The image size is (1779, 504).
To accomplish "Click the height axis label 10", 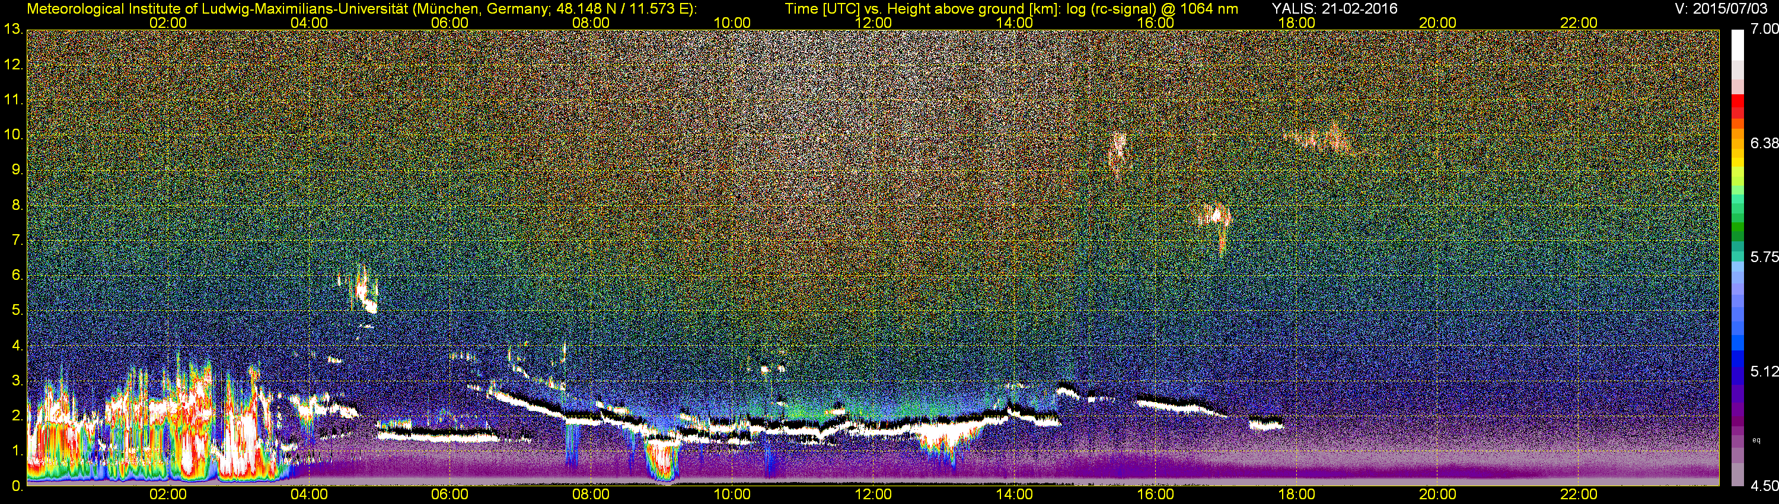I will [13, 134].
